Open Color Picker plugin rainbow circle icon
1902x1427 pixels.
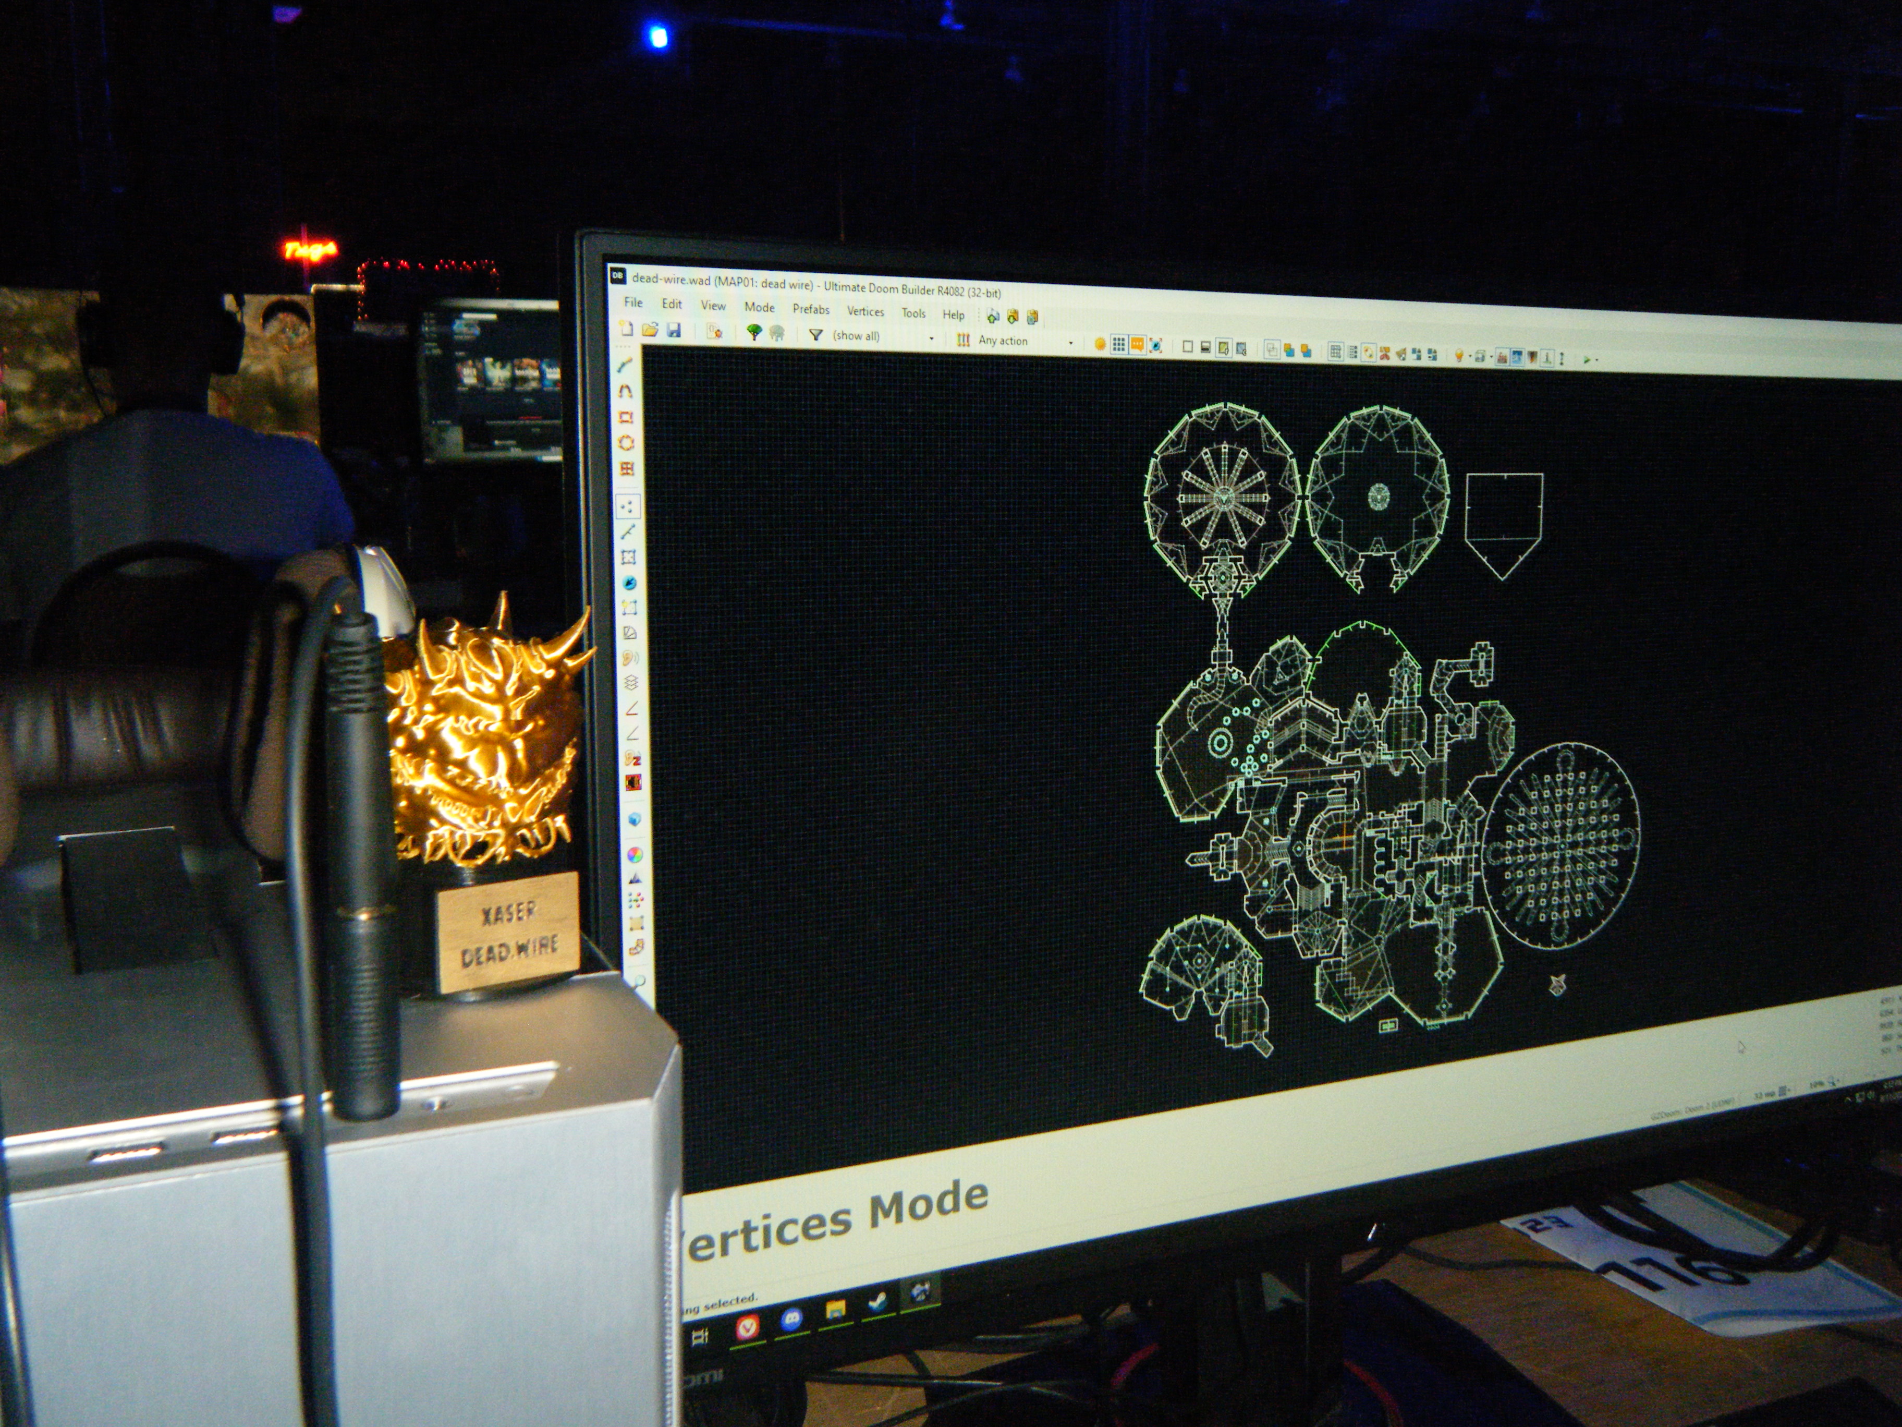pos(636,856)
